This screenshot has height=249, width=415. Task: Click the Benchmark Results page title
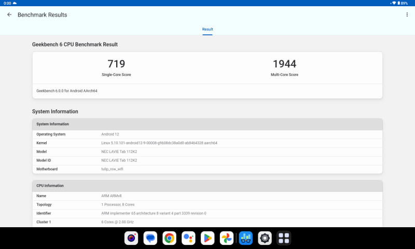[x=43, y=15]
